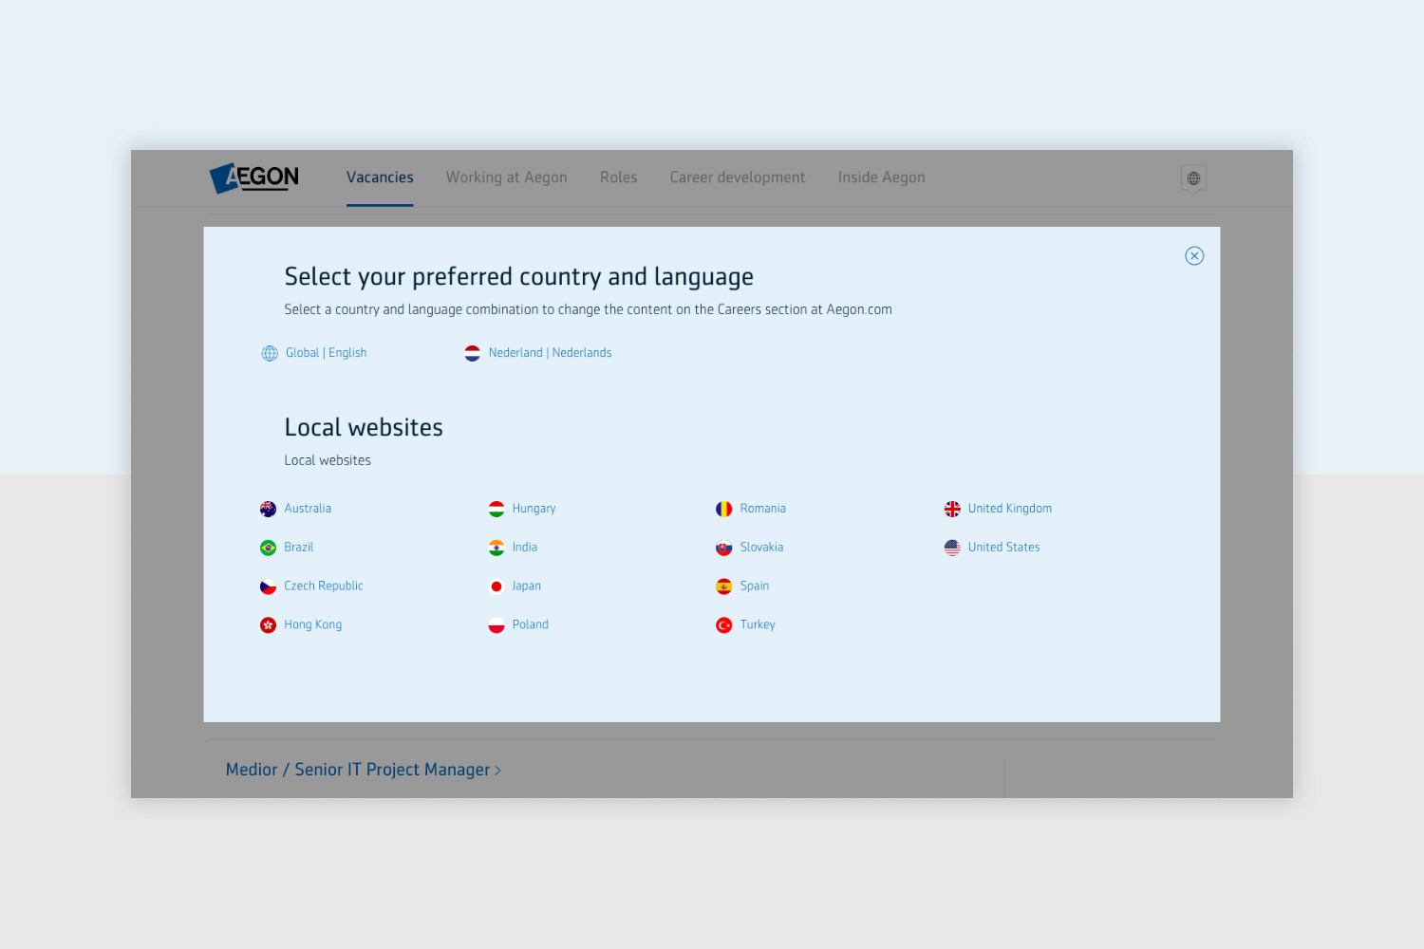Click the Australia flag icon
This screenshot has height=949, width=1424.
coord(269,510)
